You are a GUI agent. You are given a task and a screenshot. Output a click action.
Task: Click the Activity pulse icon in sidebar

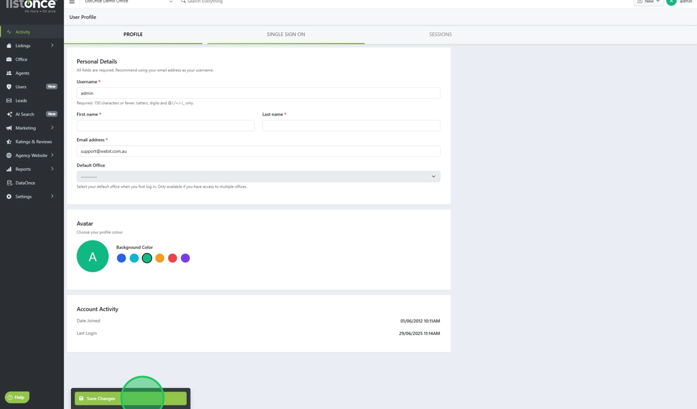9,32
